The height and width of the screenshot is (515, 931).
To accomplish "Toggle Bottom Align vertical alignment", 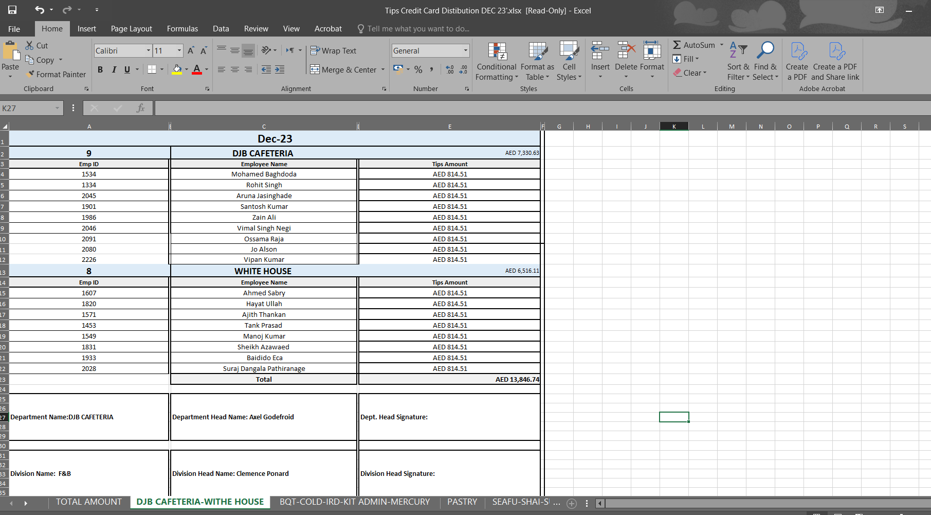I will [x=248, y=50].
